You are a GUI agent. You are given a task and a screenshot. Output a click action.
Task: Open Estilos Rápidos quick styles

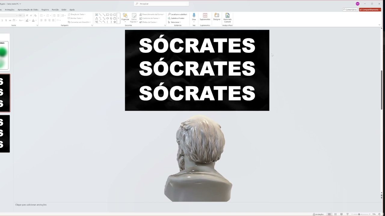(134, 18)
